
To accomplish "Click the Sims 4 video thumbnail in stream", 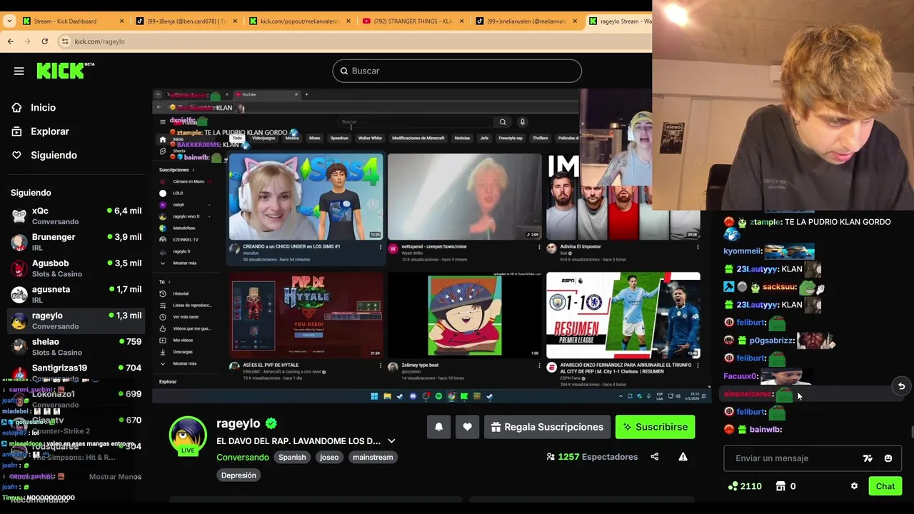I will click(306, 196).
